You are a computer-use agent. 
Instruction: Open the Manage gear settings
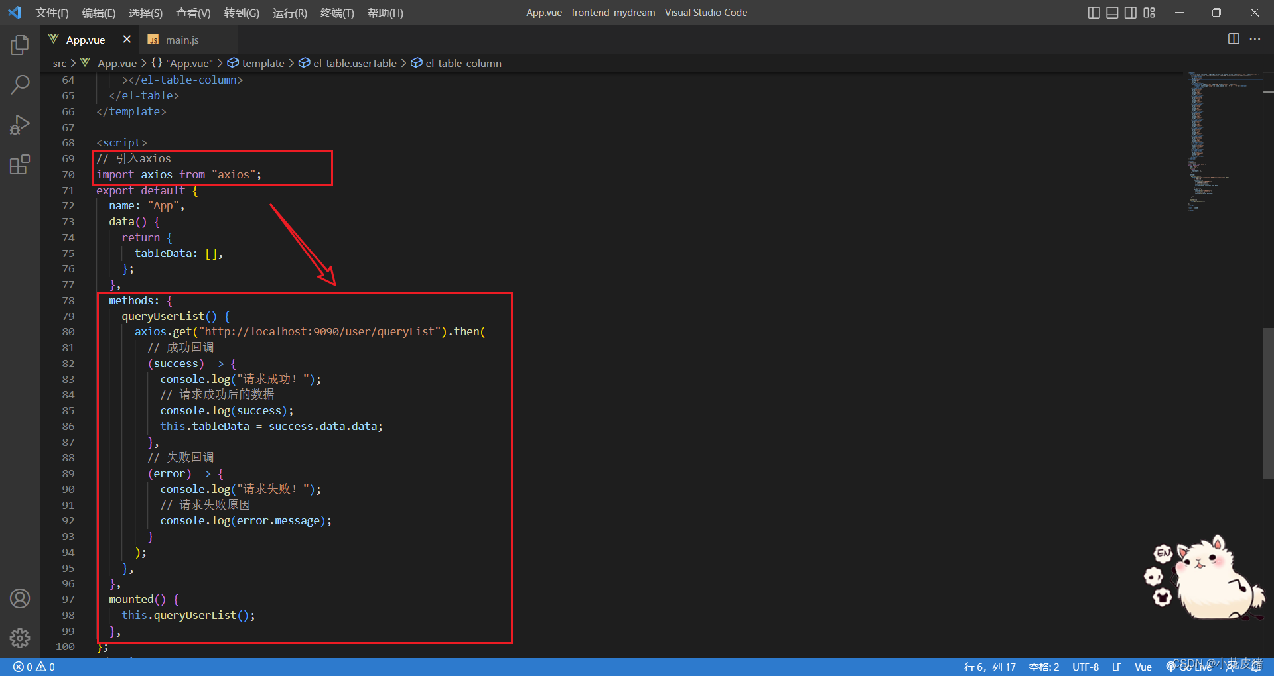point(20,638)
